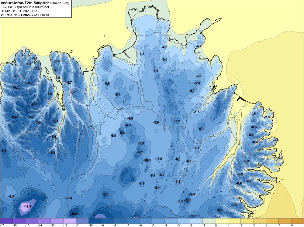Click the -1.6 temperature value on the map
Screen dimensions: 304x227
(x=253, y=113)
